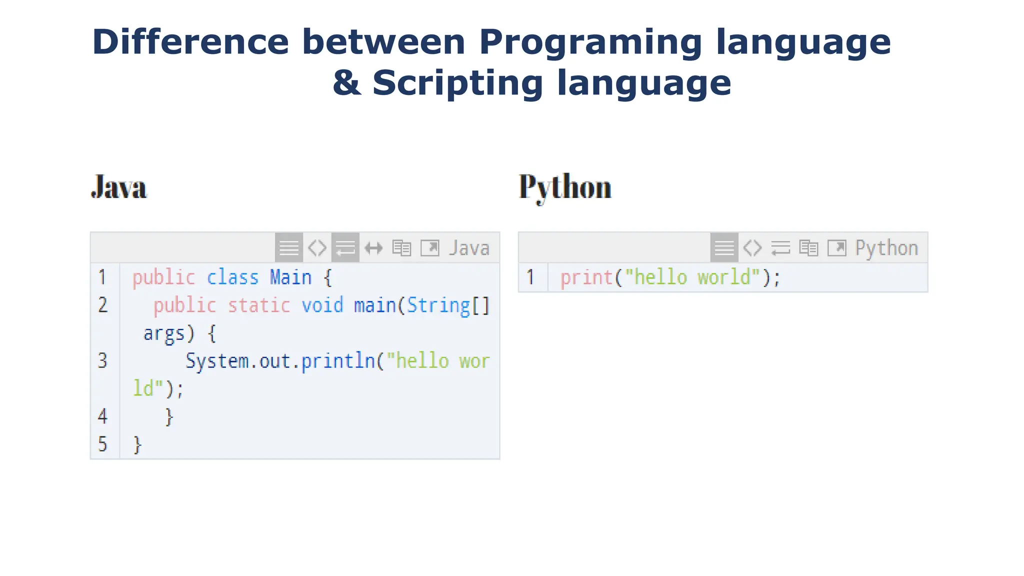Toggle plain code view in Python box
1024x576 pixels.
pos(752,247)
